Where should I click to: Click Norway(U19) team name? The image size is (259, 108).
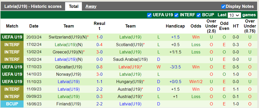coord(69,74)
